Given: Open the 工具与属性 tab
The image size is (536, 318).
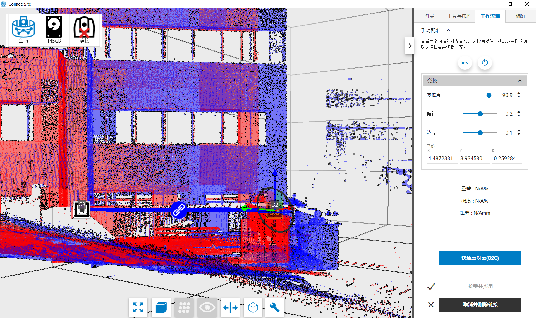Looking at the screenshot, I should click(459, 16).
